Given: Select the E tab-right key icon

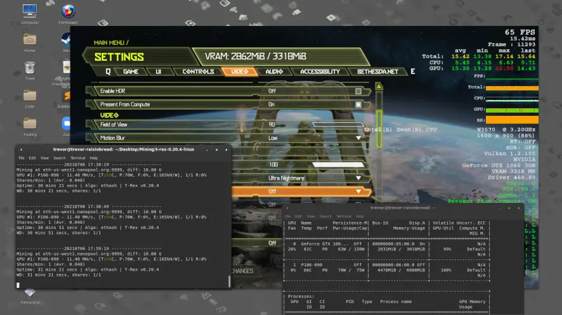Looking at the screenshot, I should tap(412, 71).
